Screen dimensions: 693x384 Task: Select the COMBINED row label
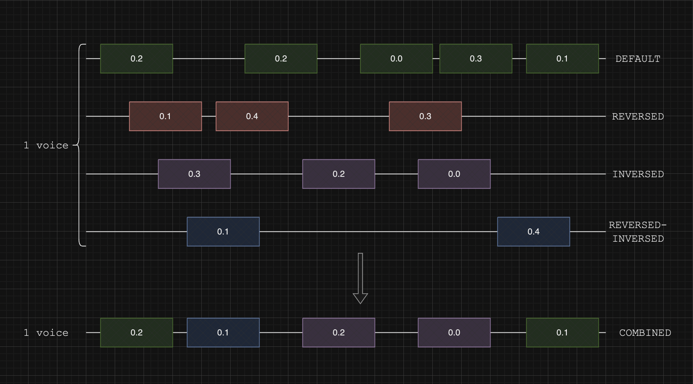(x=645, y=333)
